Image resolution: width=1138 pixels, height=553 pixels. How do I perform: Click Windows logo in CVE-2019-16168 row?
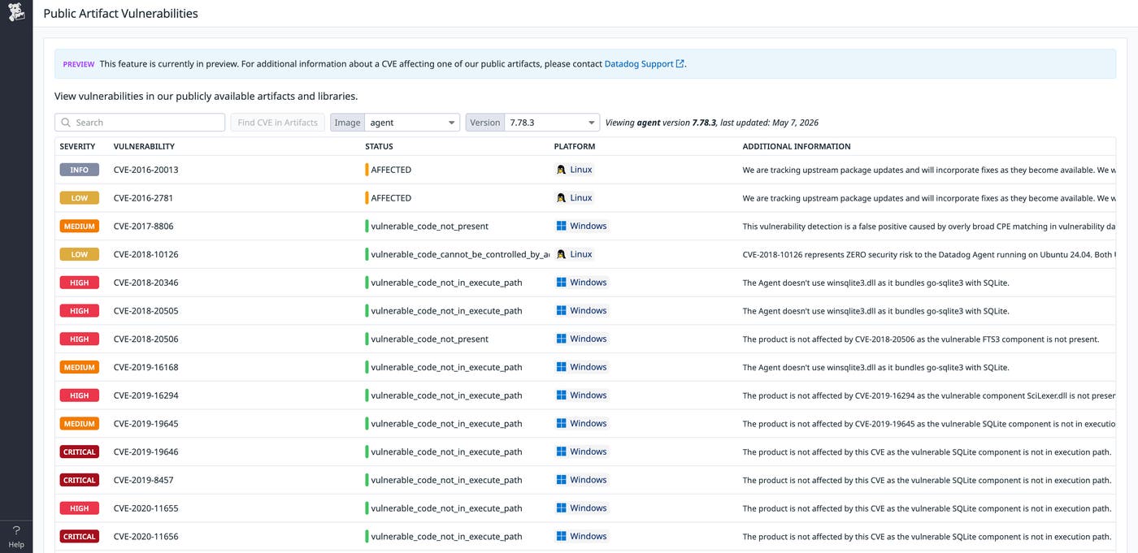pyautogui.click(x=561, y=367)
